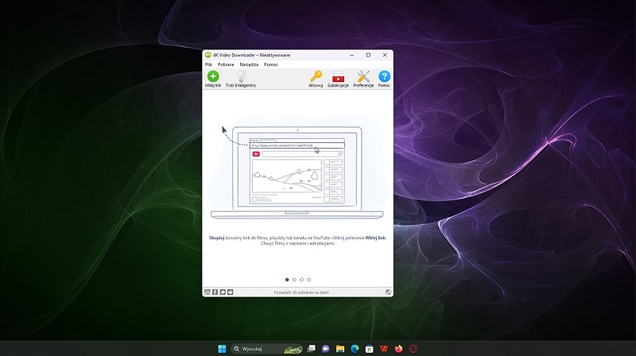Click the YouTube icon in status bar
This screenshot has width=636, height=356.
pyautogui.click(x=207, y=292)
